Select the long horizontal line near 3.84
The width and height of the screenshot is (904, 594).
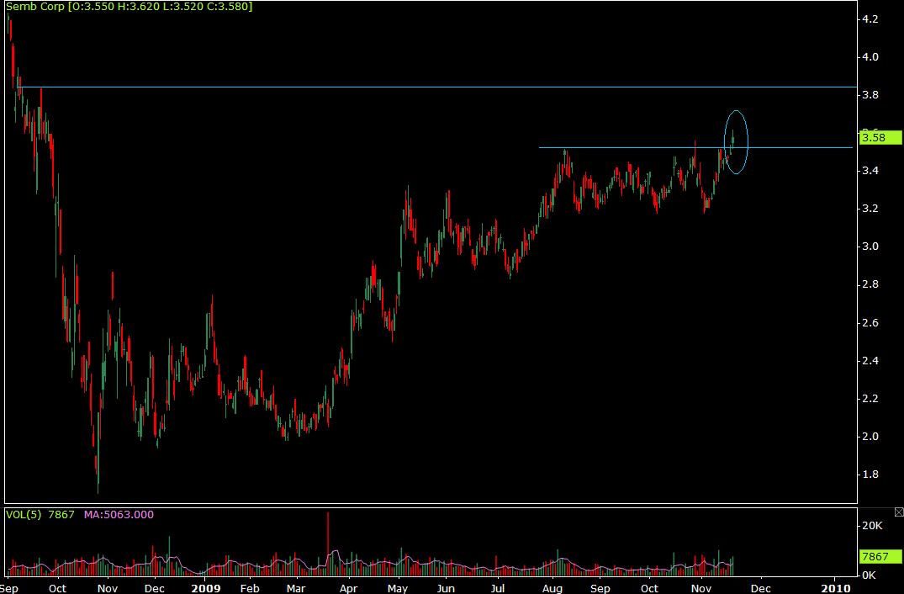pos(438,88)
